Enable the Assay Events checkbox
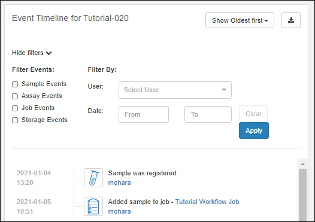 [x=15, y=96]
